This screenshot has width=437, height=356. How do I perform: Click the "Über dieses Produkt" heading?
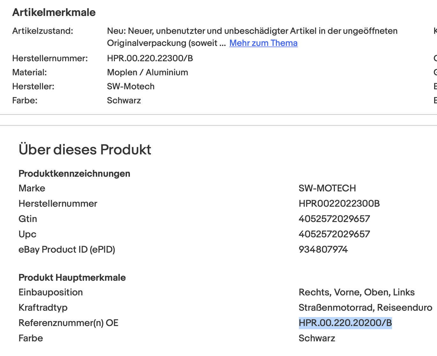click(85, 150)
